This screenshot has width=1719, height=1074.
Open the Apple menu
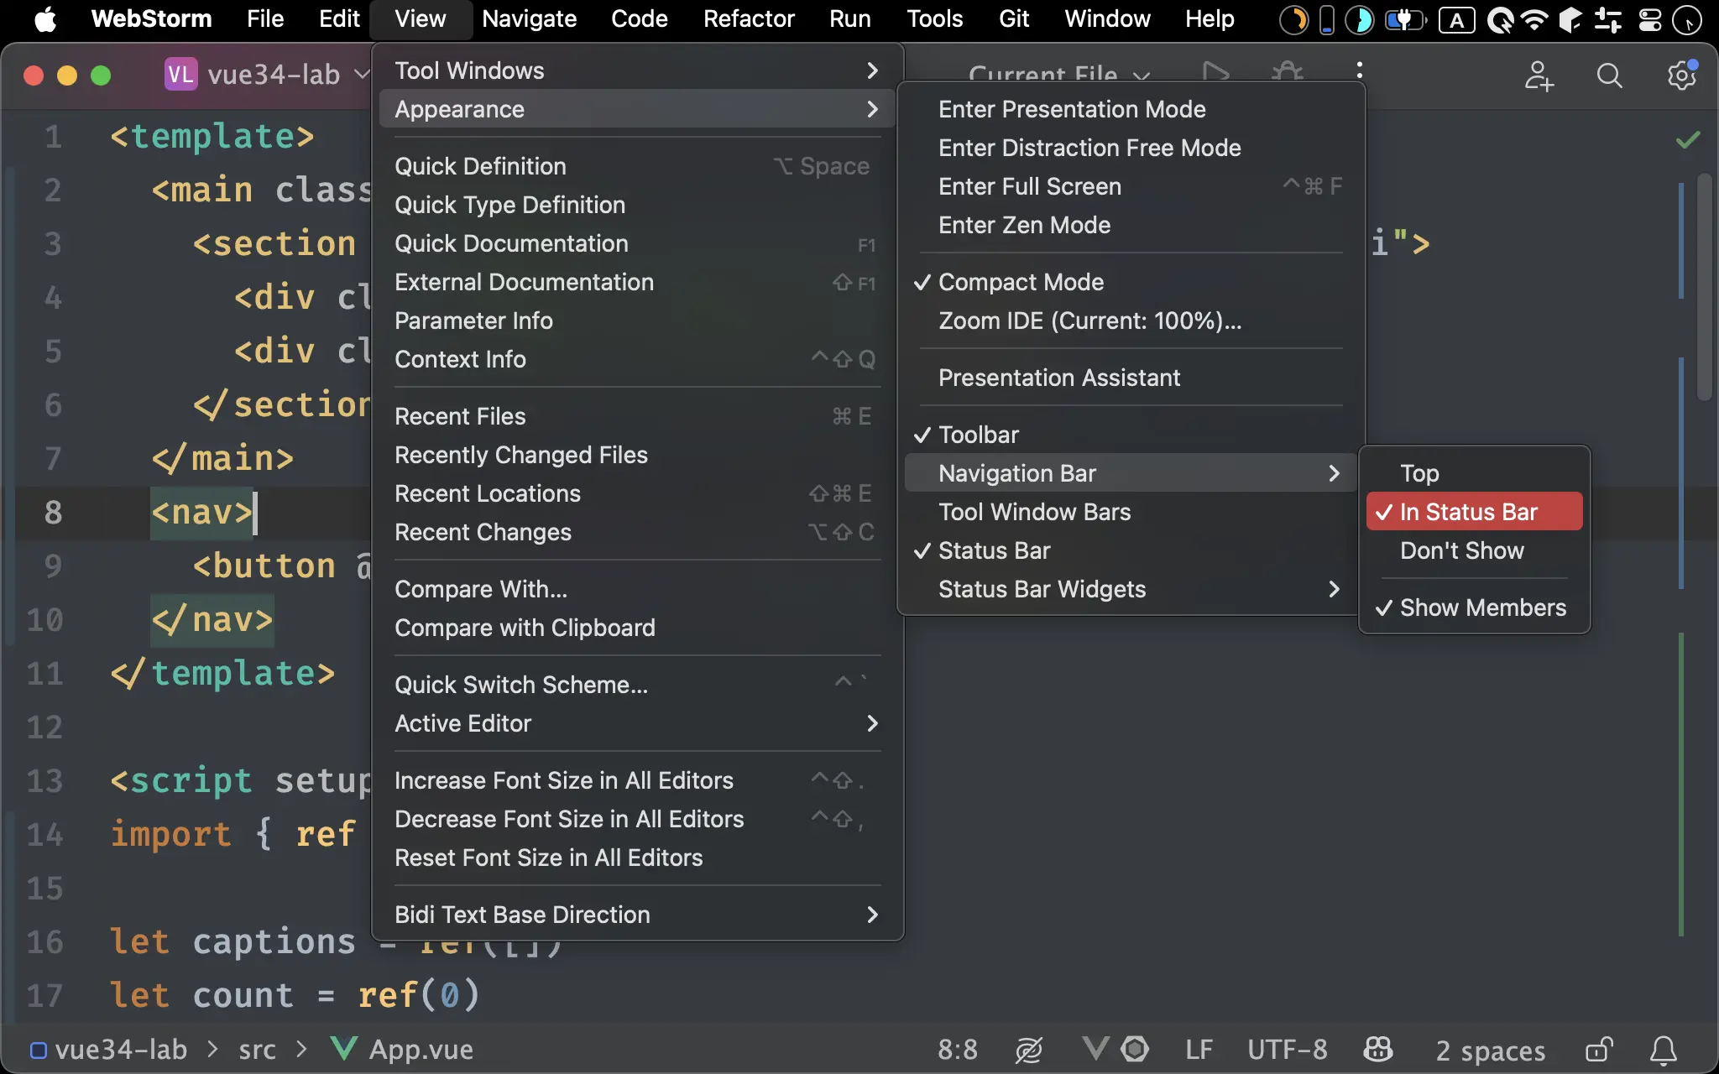45,19
